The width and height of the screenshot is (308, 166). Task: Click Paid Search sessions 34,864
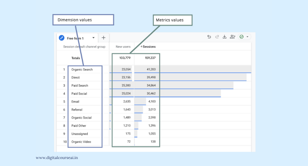pos(151,85)
